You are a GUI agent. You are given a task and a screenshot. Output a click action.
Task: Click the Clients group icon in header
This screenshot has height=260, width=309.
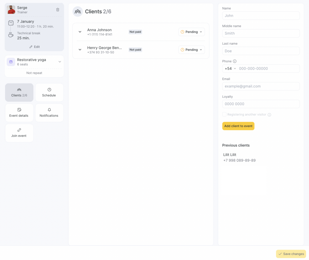78,11
